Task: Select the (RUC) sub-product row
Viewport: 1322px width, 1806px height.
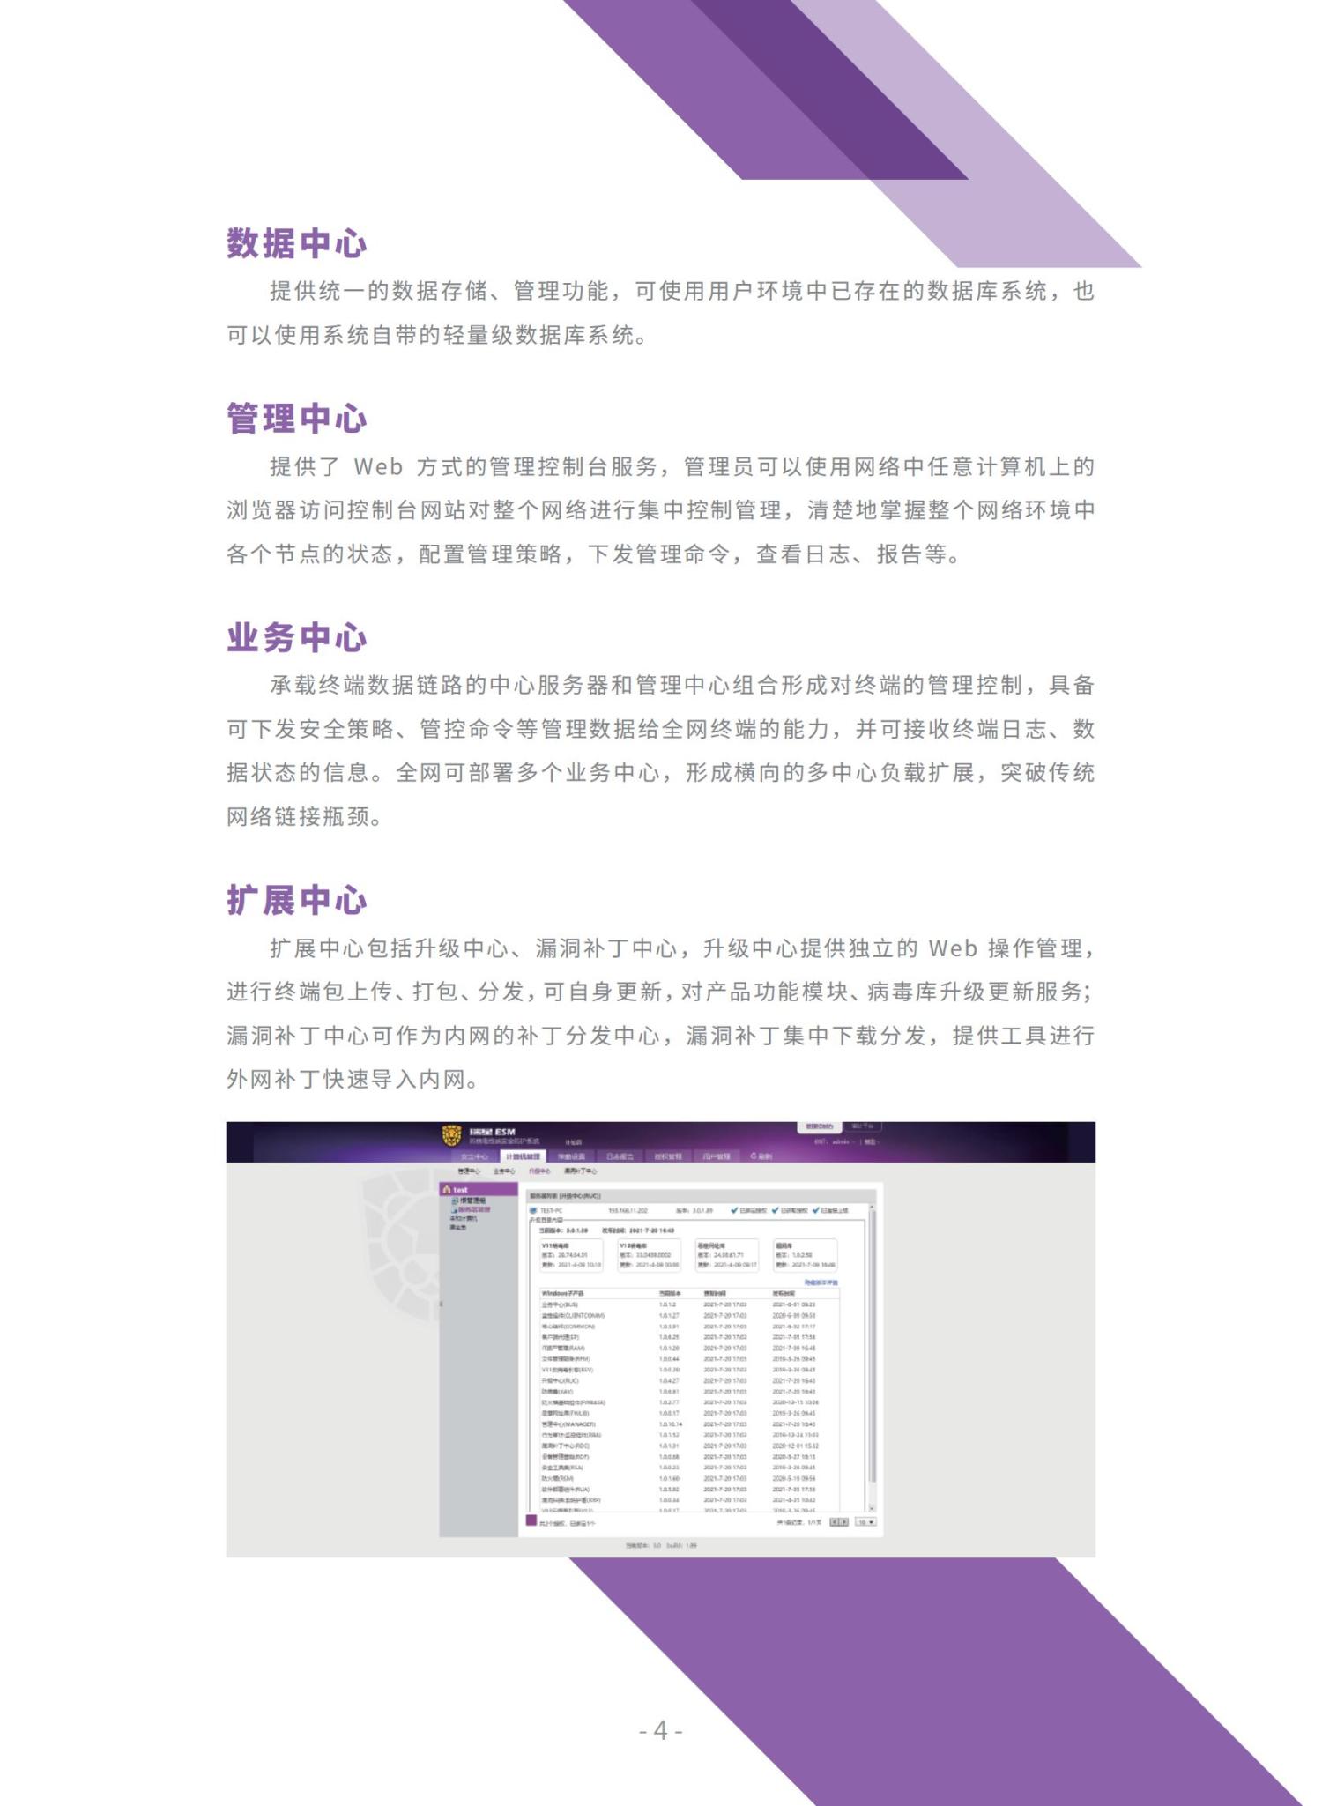Action: pyautogui.click(x=689, y=1380)
